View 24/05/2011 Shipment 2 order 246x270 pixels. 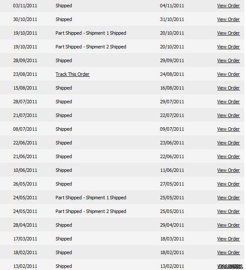(x=228, y=211)
